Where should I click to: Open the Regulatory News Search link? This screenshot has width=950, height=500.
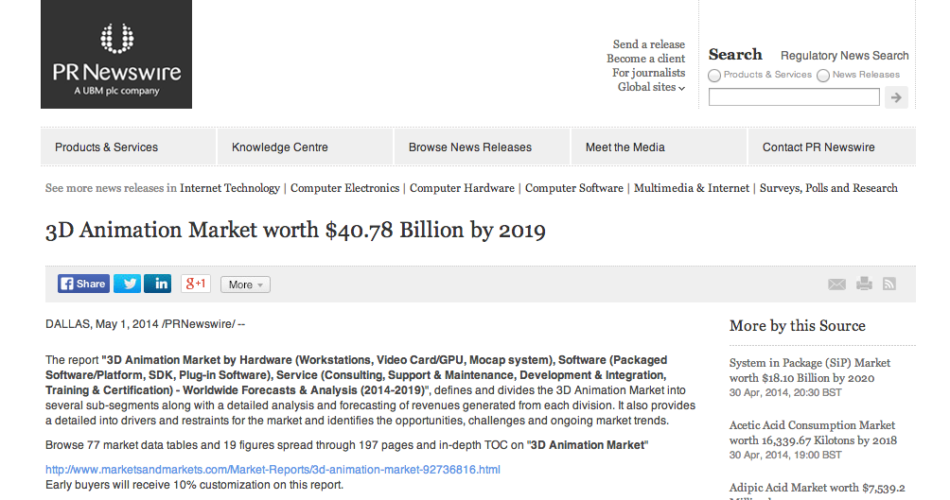(844, 56)
